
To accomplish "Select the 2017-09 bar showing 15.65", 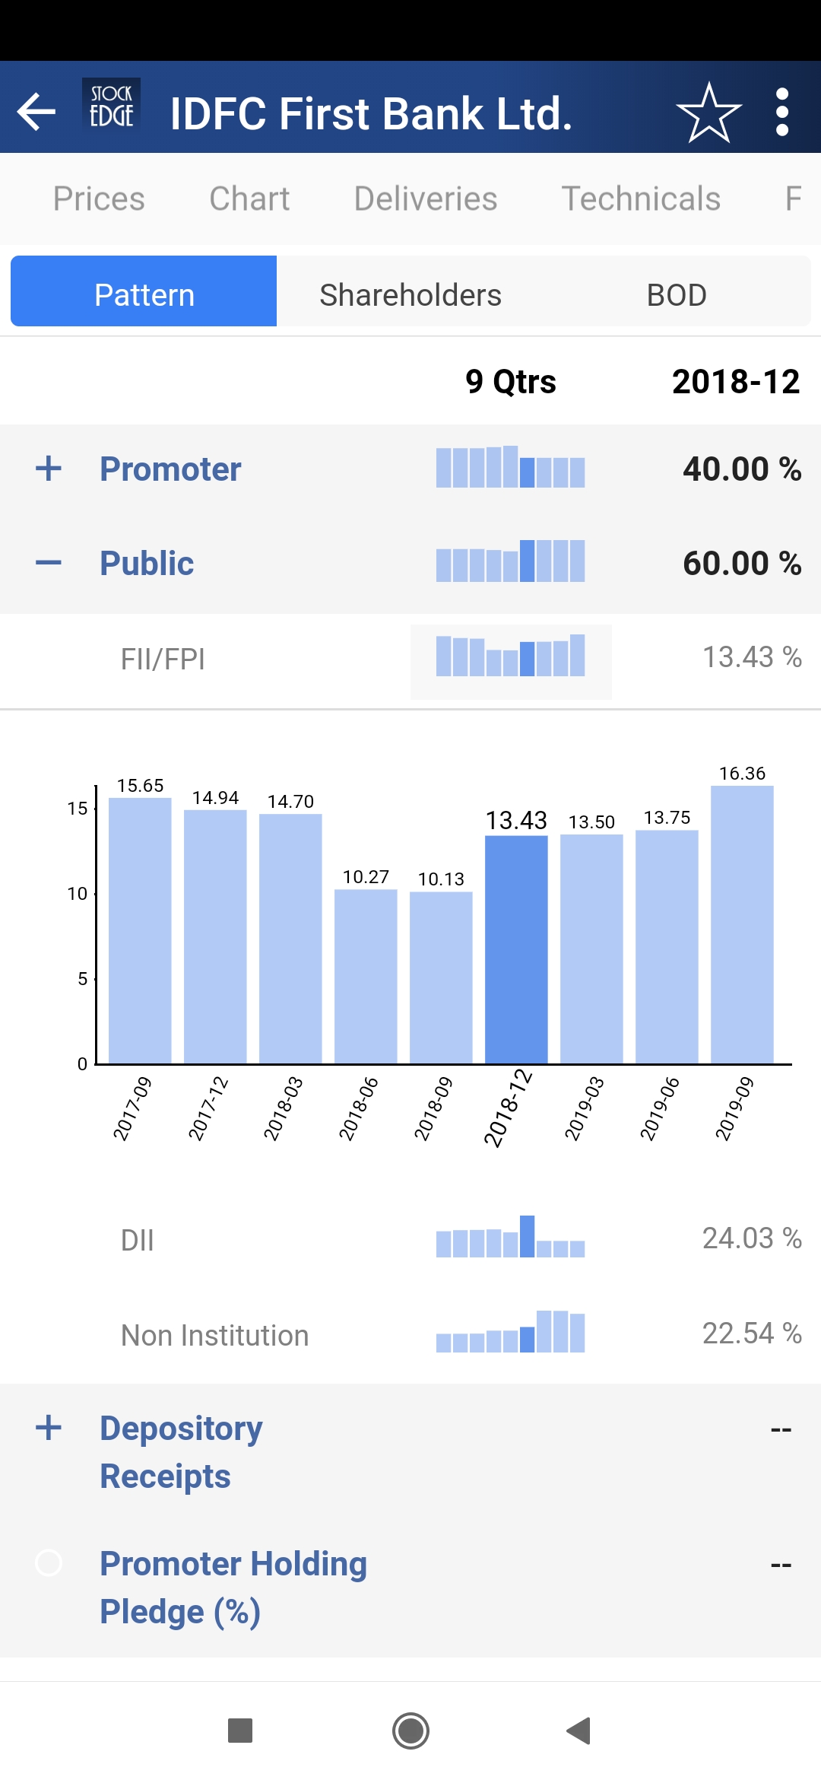I will [x=140, y=930].
